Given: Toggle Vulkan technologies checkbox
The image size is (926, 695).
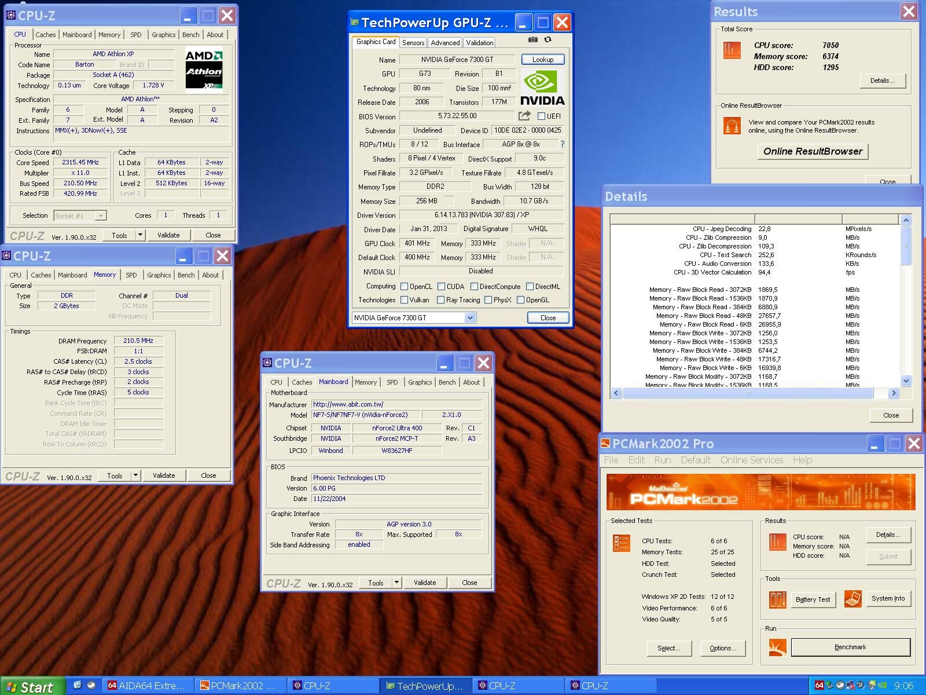Looking at the screenshot, I should [404, 299].
